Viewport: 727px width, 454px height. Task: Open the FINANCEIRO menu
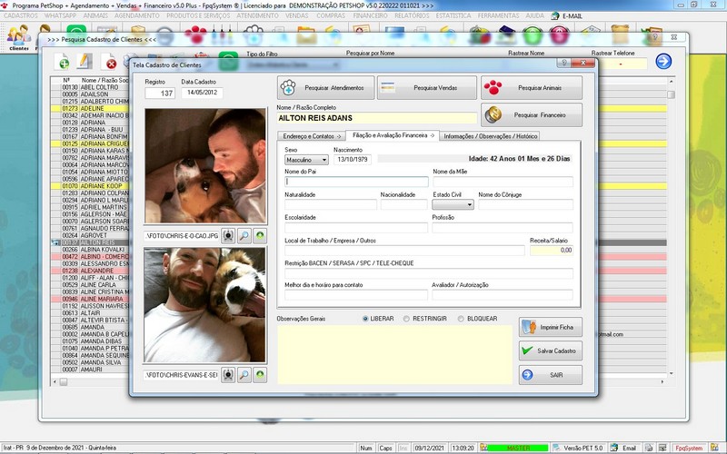coord(370,15)
